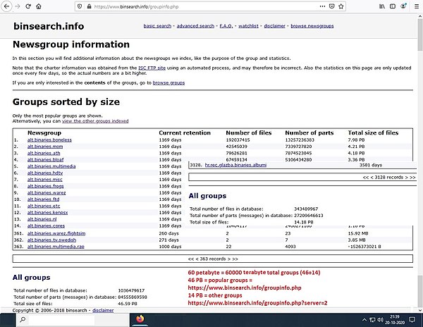
Task: Open the disclaimer link in the header
Action: click(274, 26)
